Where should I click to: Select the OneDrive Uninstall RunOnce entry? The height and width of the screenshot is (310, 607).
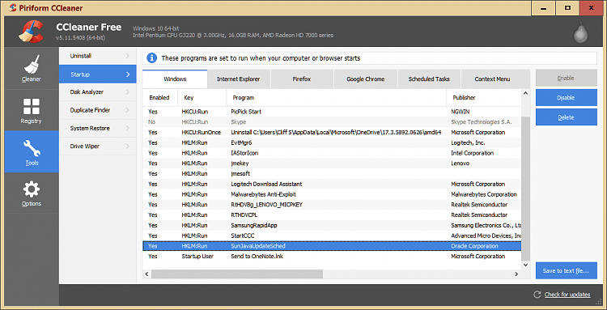pyautogui.click(x=332, y=133)
